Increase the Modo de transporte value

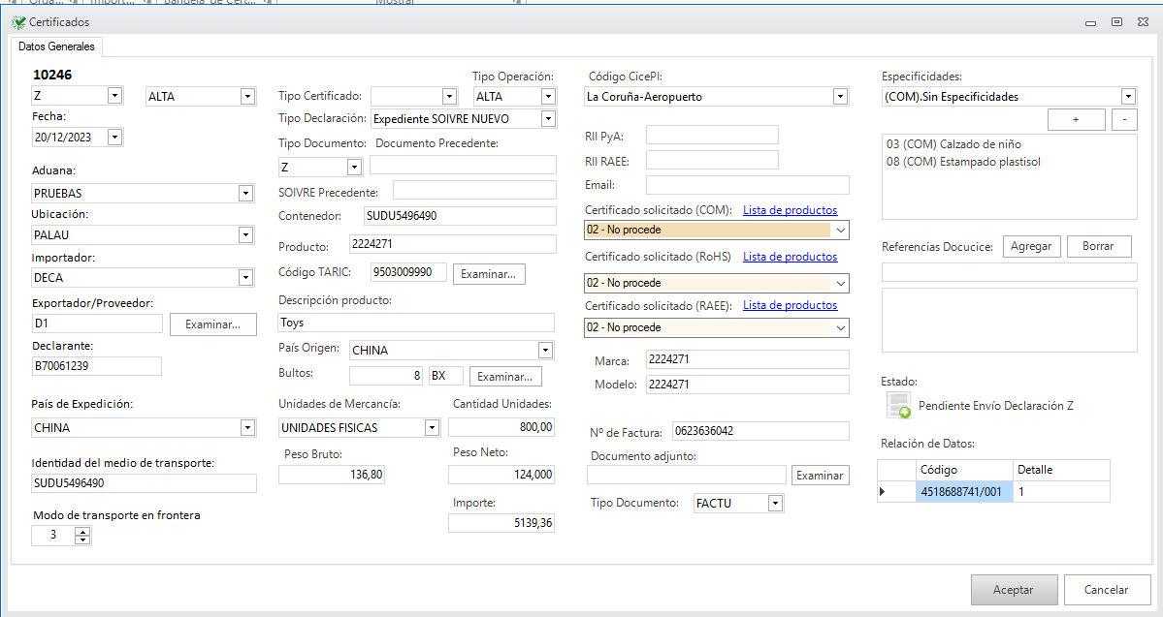(82, 531)
